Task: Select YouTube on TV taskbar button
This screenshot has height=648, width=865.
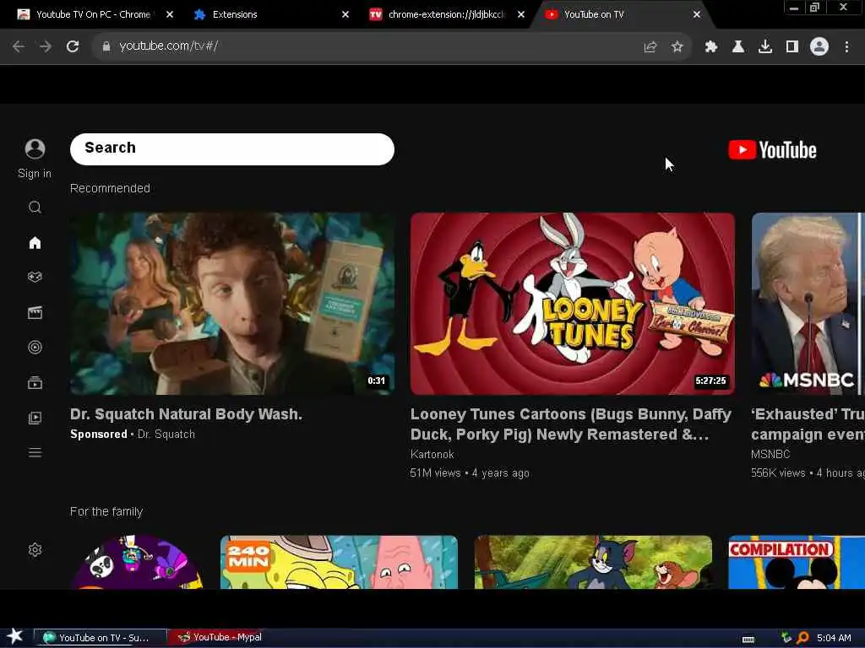Action: [101, 638]
